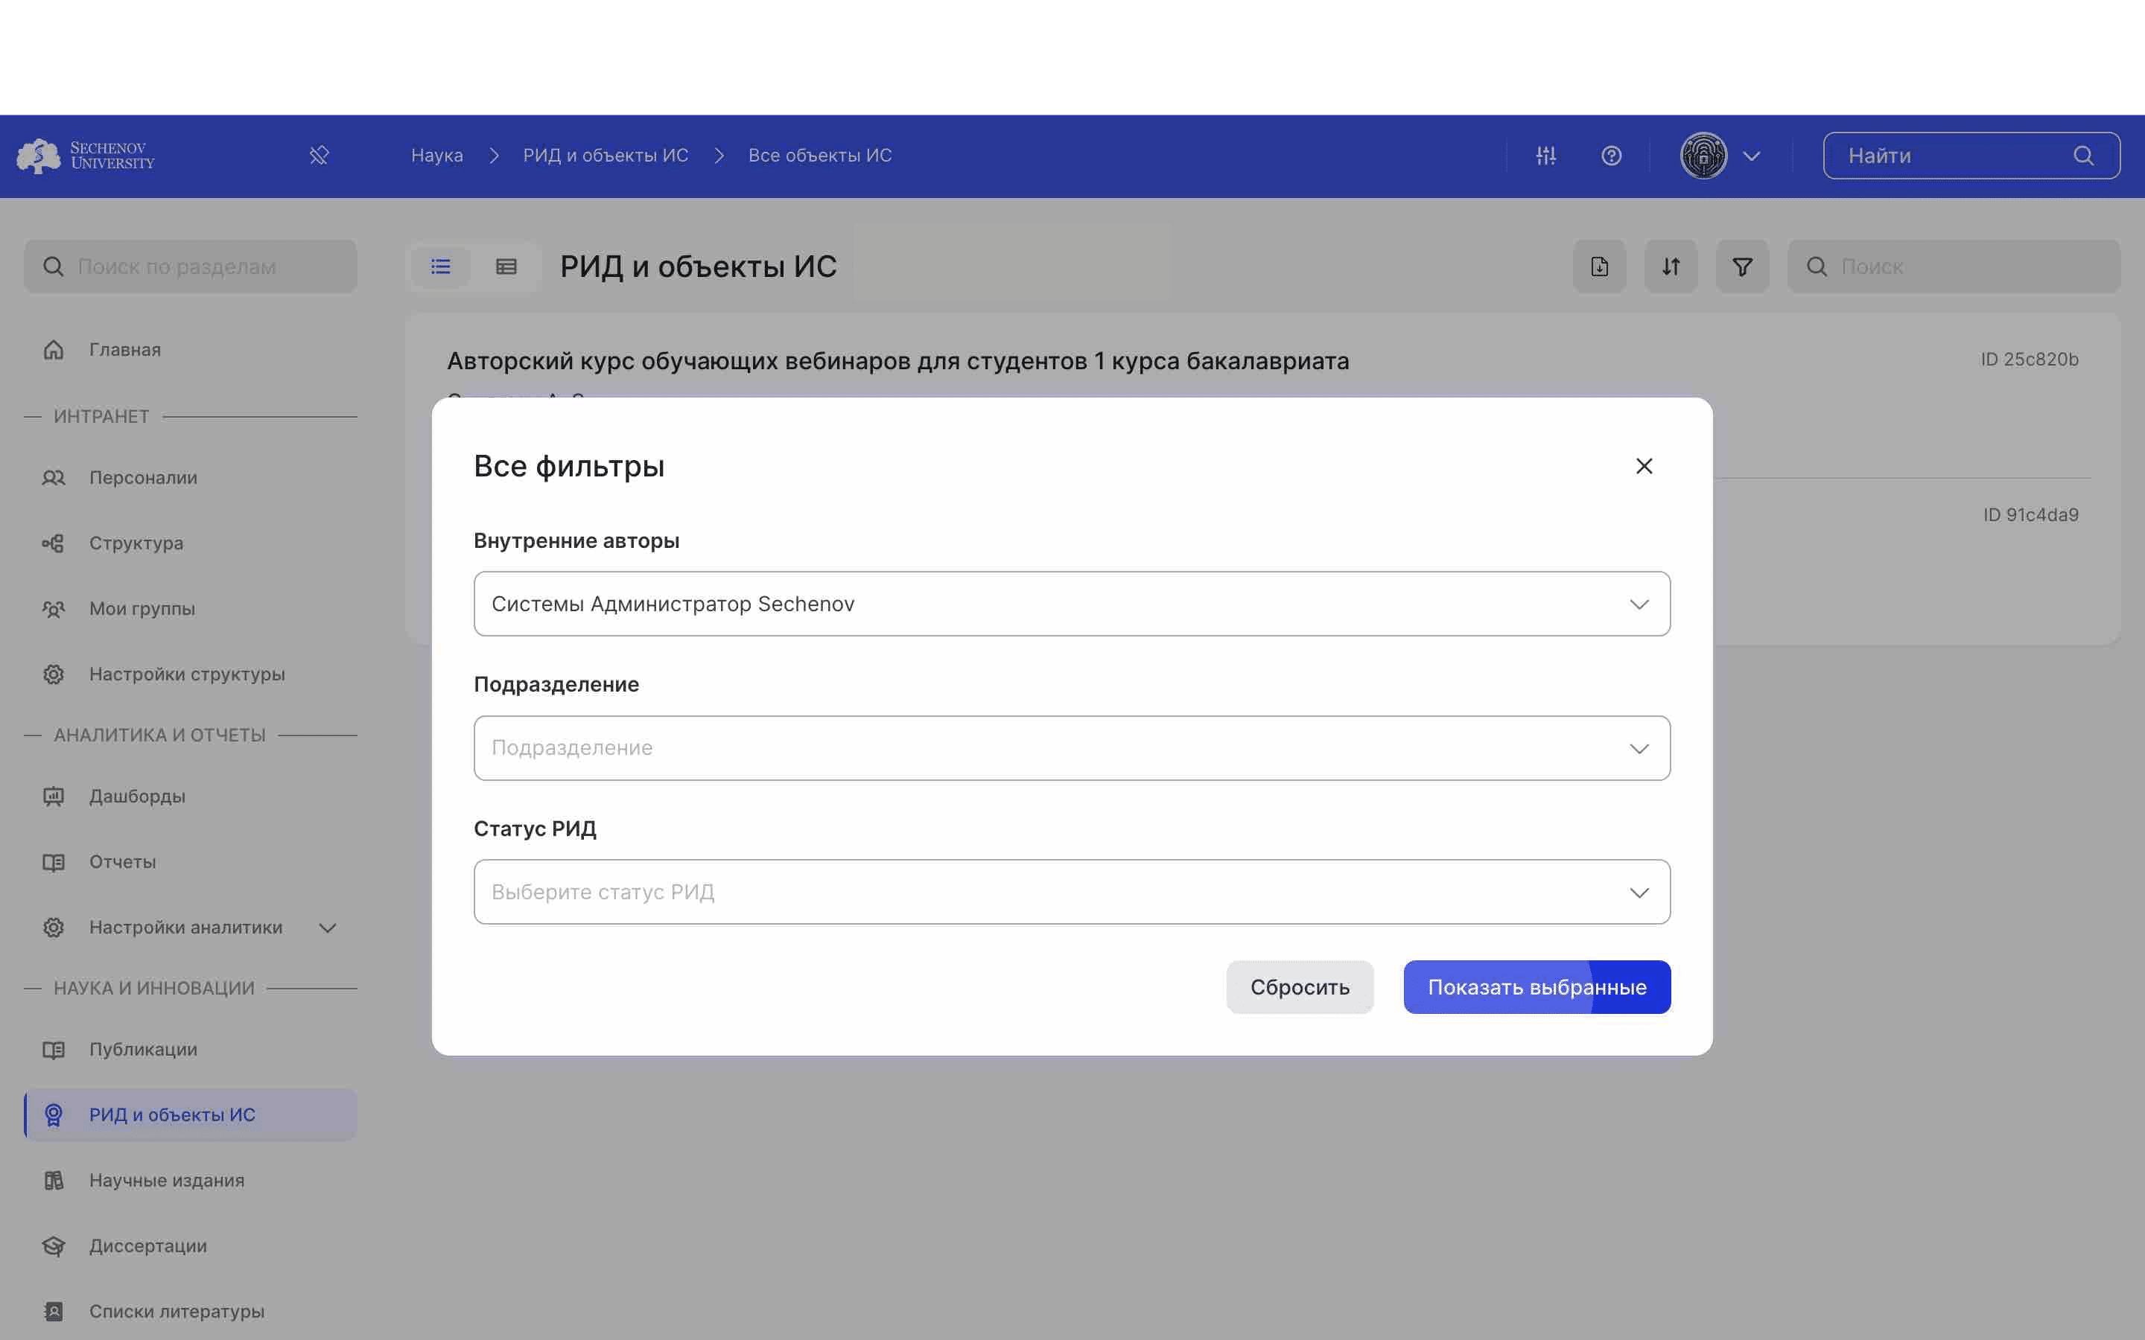
Task: Switch to list view mode
Action: [440, 267]
